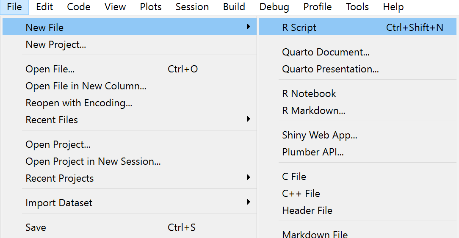Create a new R Markdown... file
The height and width of the screenshot is (238, 459).
click(x=358, y=111)
